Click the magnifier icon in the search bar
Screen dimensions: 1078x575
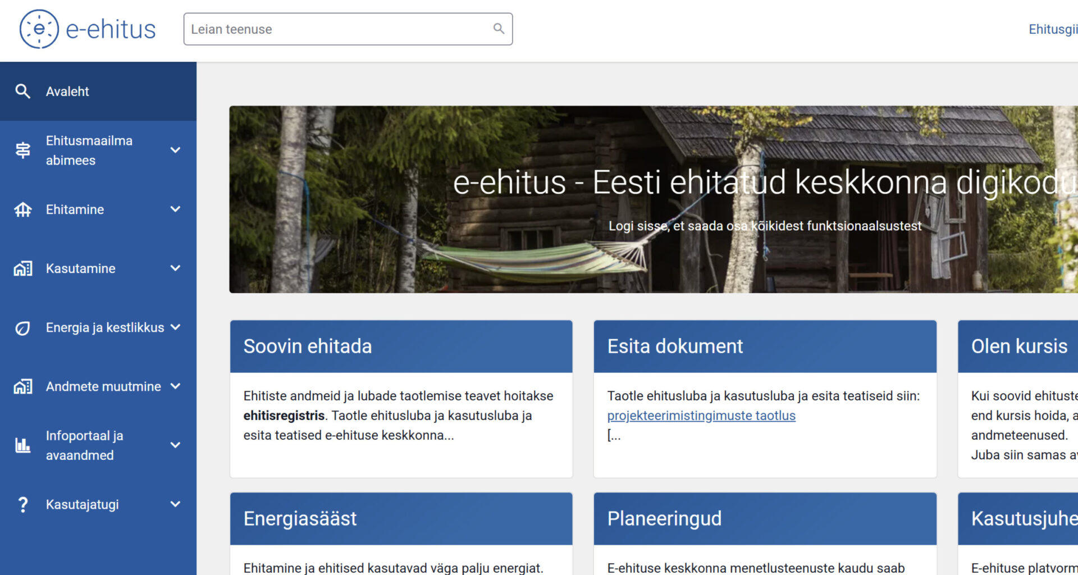point(498,29)
